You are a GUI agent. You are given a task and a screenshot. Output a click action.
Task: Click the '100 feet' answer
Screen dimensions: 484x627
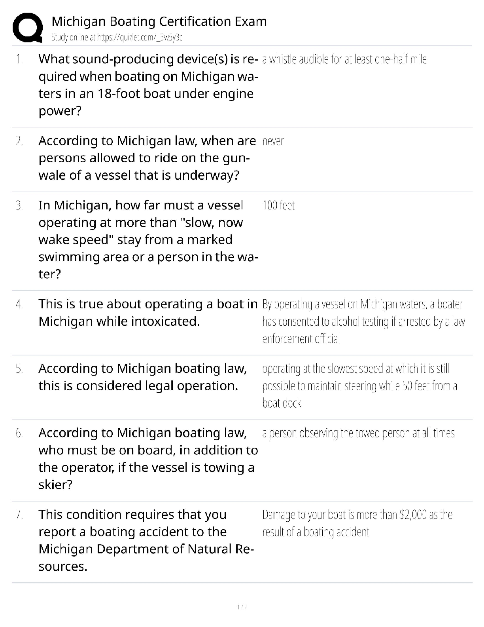coord(278,205)
